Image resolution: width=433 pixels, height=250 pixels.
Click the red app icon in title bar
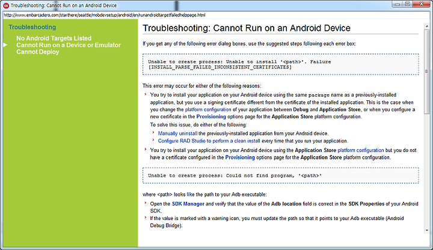tap(6, 5)
